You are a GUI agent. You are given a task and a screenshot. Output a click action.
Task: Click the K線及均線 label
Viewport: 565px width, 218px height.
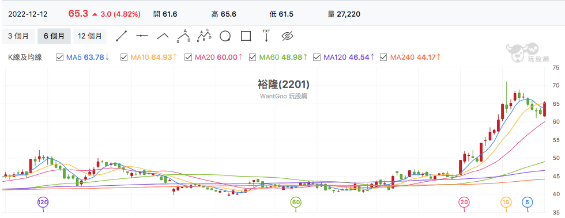[x=25, y=57]
